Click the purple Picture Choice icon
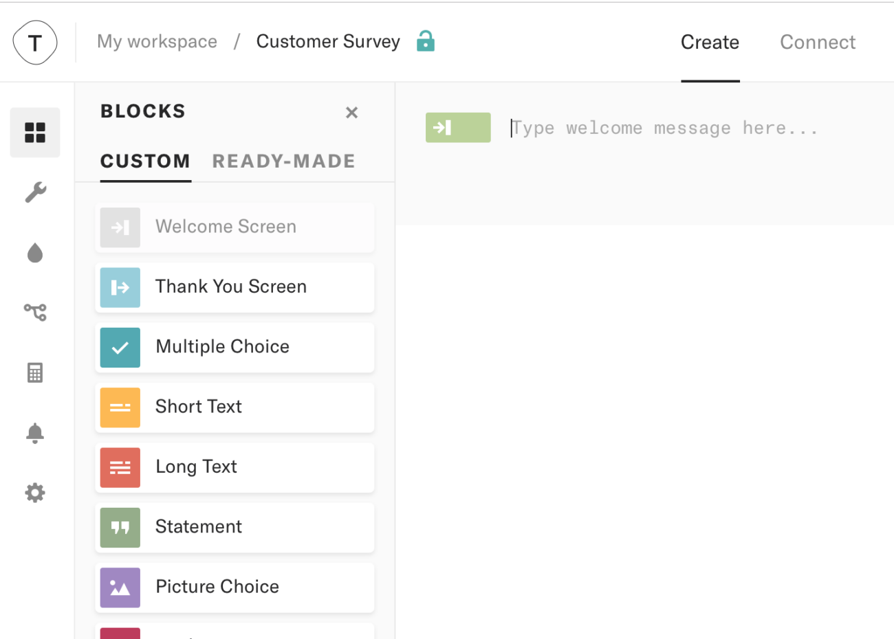 point(120,587)
